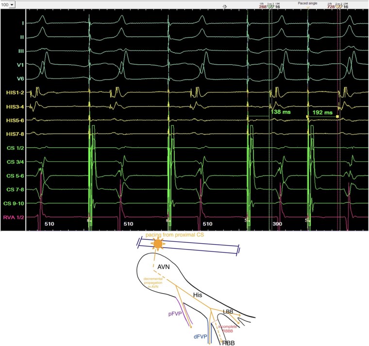
Task: Select the V6 channel label
Action: (x=20, y=79)
